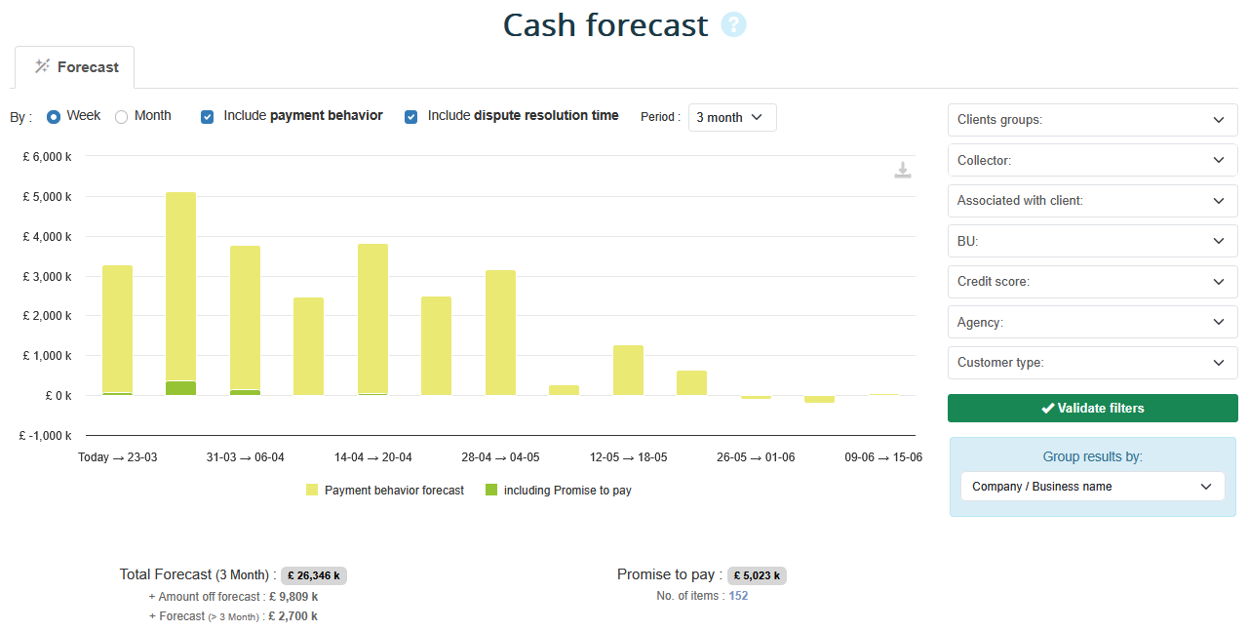The image size is (1249, 631).
Task: Open the Period 3 month dropdown
Action: [x=732, y=117]
